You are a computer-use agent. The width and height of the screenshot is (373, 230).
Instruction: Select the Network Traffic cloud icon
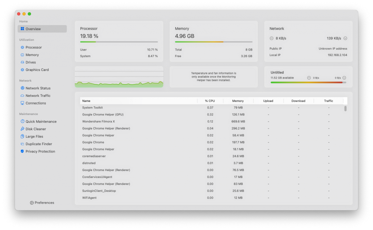coord(22,95)
